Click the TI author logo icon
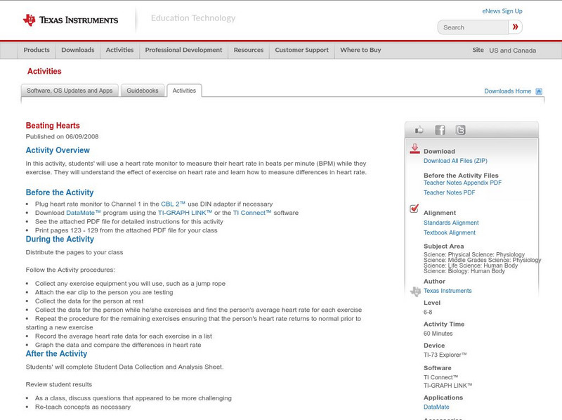Image resolution: width=562 pixels, height=420 pixels. click(x=415, y=291)
